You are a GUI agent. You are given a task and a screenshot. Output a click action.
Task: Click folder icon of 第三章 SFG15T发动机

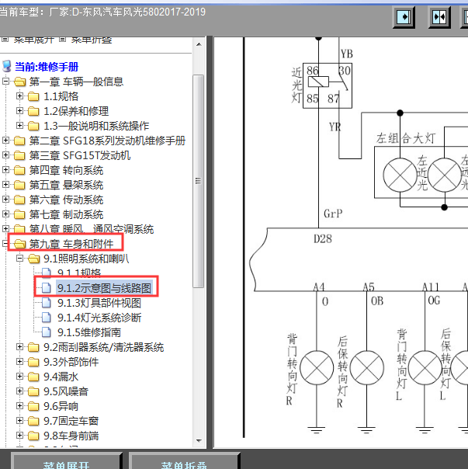point(19,155)
